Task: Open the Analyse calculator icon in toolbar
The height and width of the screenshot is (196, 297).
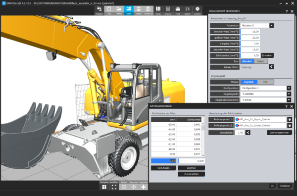Action: pos(168,10)
